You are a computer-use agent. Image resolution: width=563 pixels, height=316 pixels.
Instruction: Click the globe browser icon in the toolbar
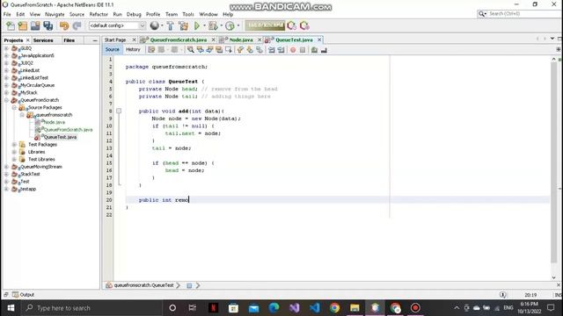coord(155,25)
